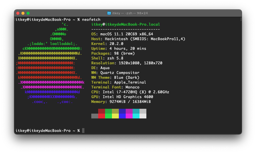Click the WM Theme value 'Blue (Dark)'
The height and width of the screenshot is (153, 256).
pyautogui.click(x=127, y=78)
